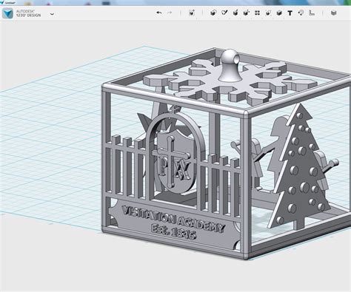The image size is (351, 292).
Task: Click the Undo arrow in the toolbar
Action: point(159,13)
